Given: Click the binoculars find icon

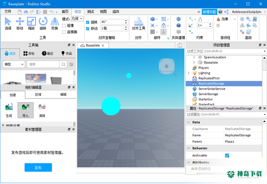Looking at the screenshot, I should 26,12.
